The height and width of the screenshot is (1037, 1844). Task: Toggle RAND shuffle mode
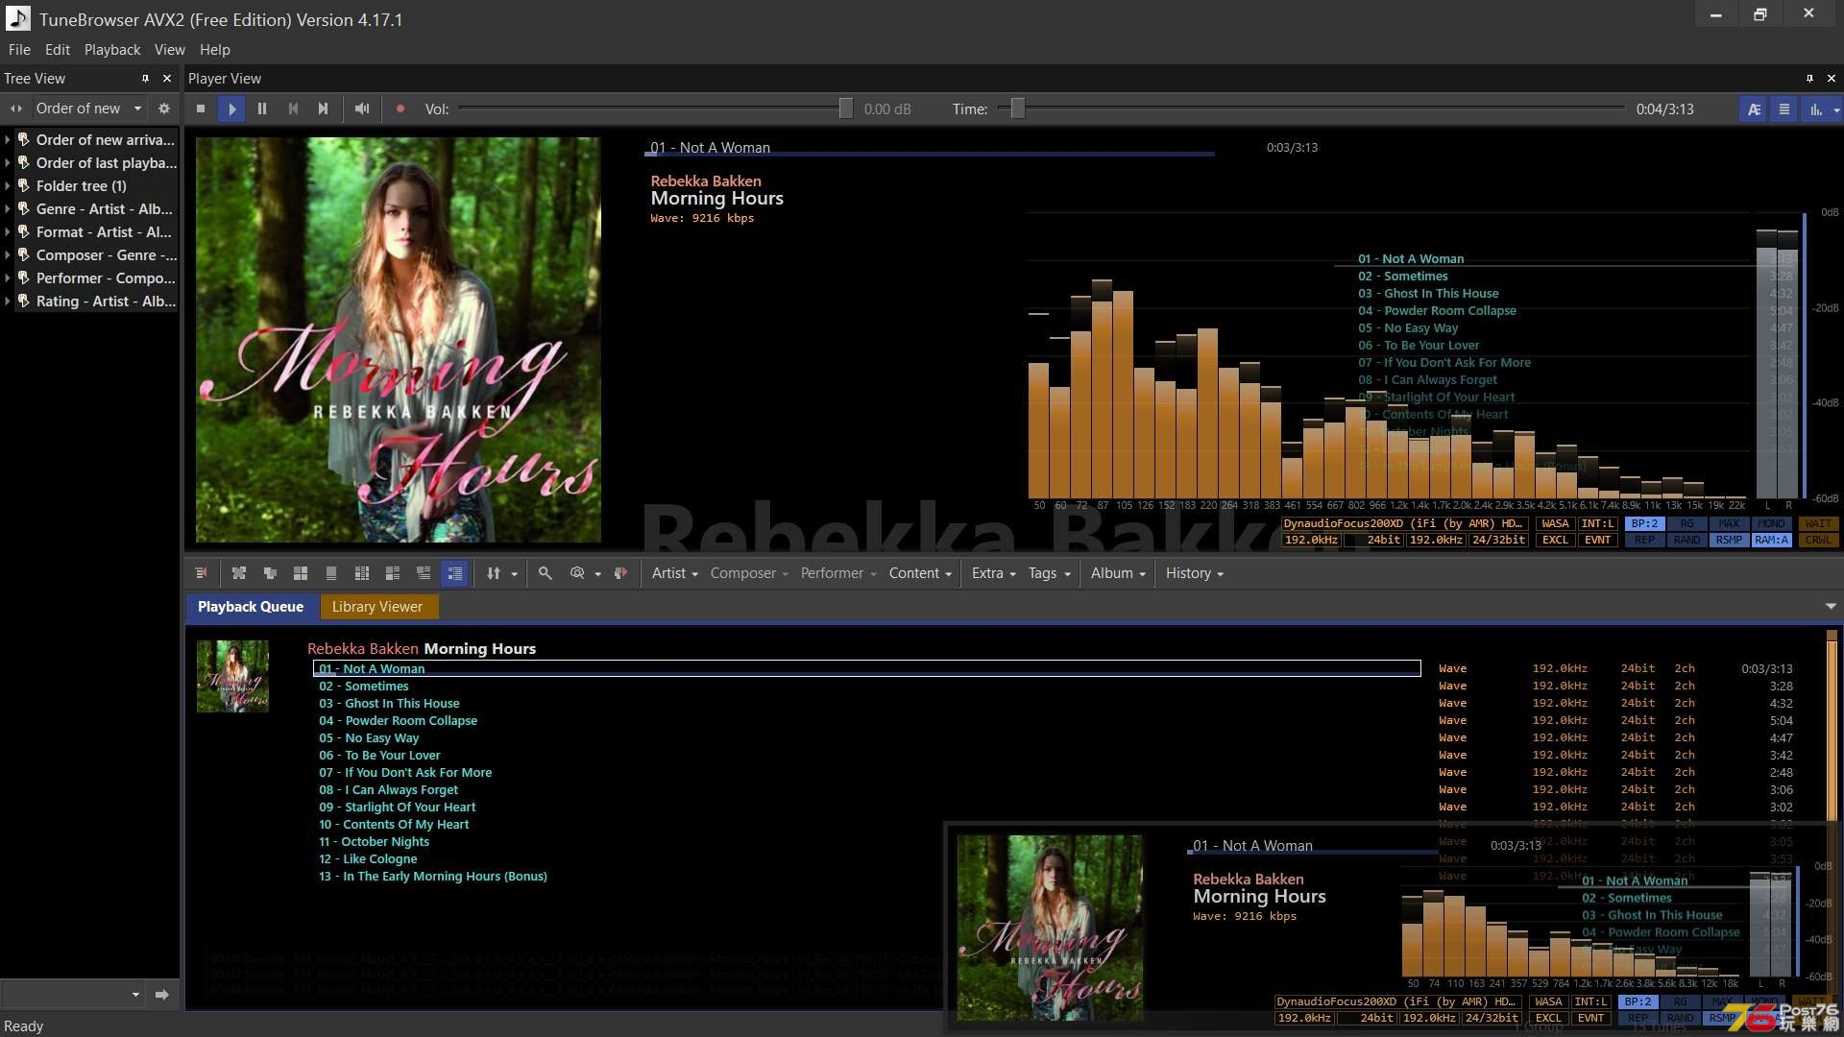pos(1687,541)
